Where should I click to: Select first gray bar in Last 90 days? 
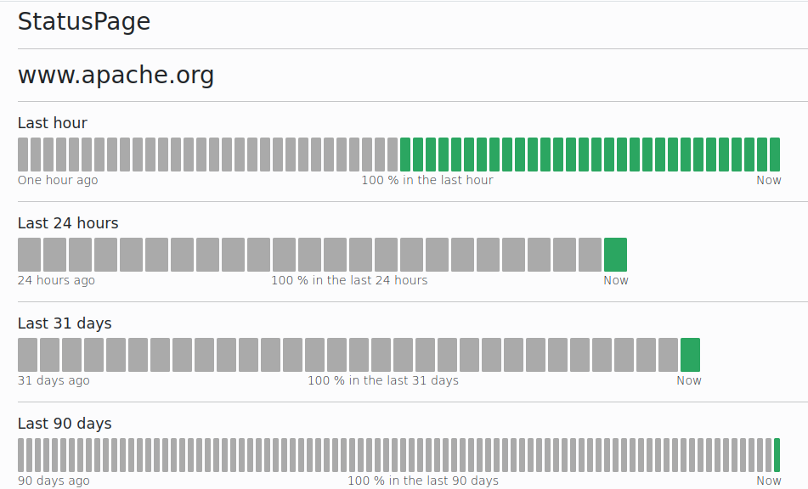tap(20, 455)
